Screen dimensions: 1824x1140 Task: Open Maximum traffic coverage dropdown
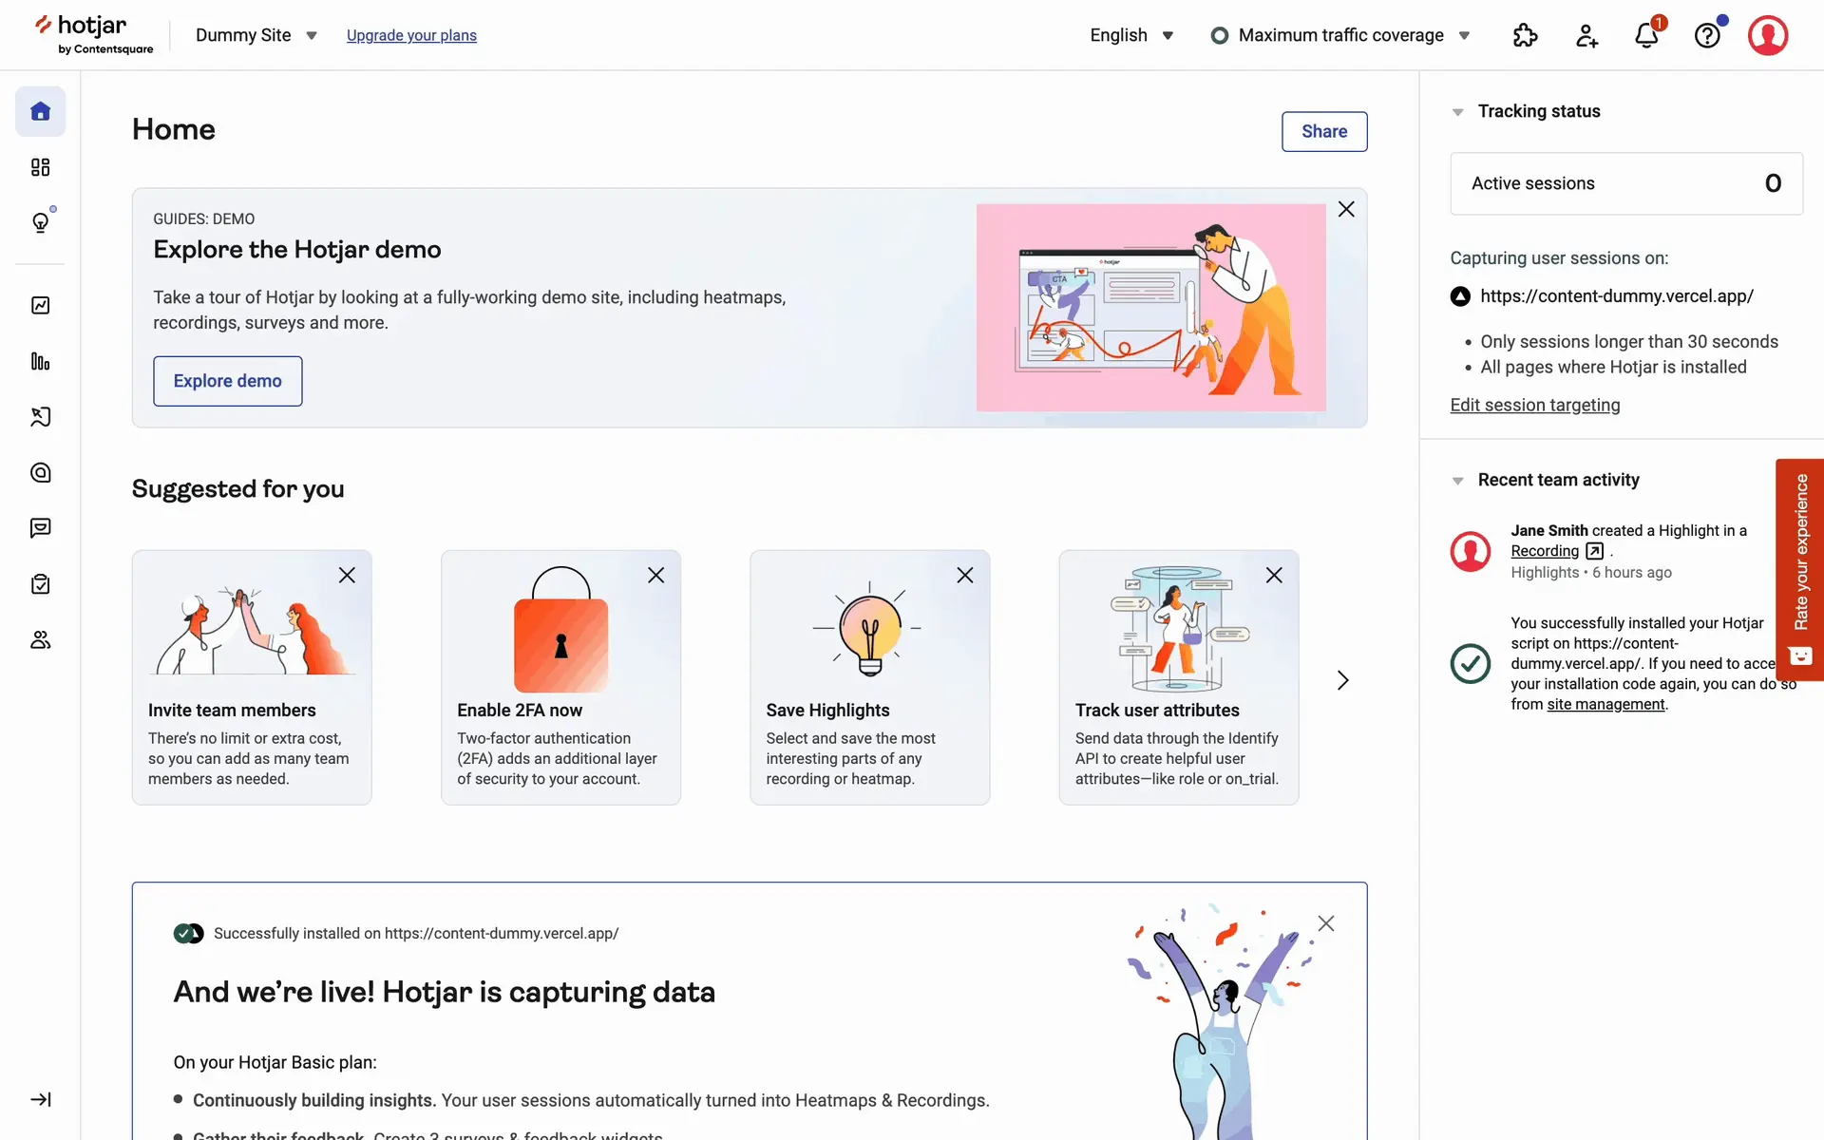tap(1340, 35)
